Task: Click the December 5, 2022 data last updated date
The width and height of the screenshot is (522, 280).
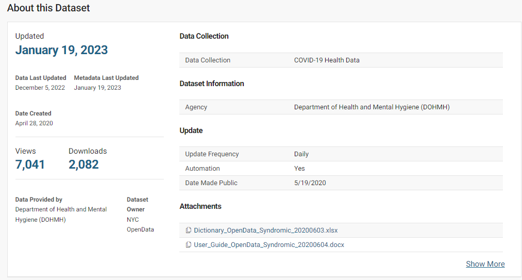Action: click(x=40, y=88)
